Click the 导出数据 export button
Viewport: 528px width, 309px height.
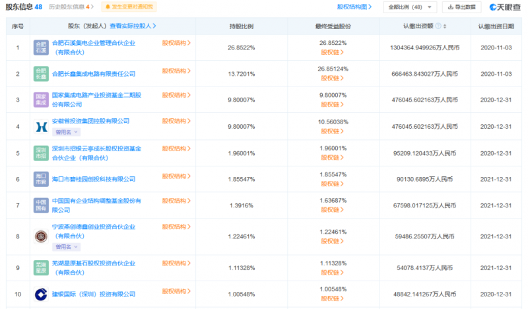pyautogui.click(x=461, y=7)
